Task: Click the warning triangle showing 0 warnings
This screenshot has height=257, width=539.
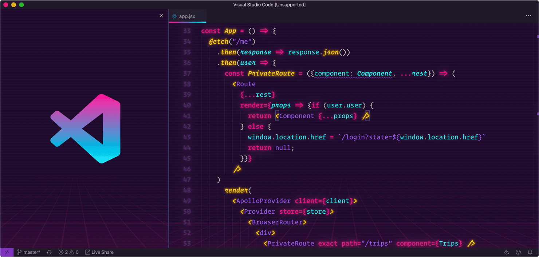Action: [74, 252]
